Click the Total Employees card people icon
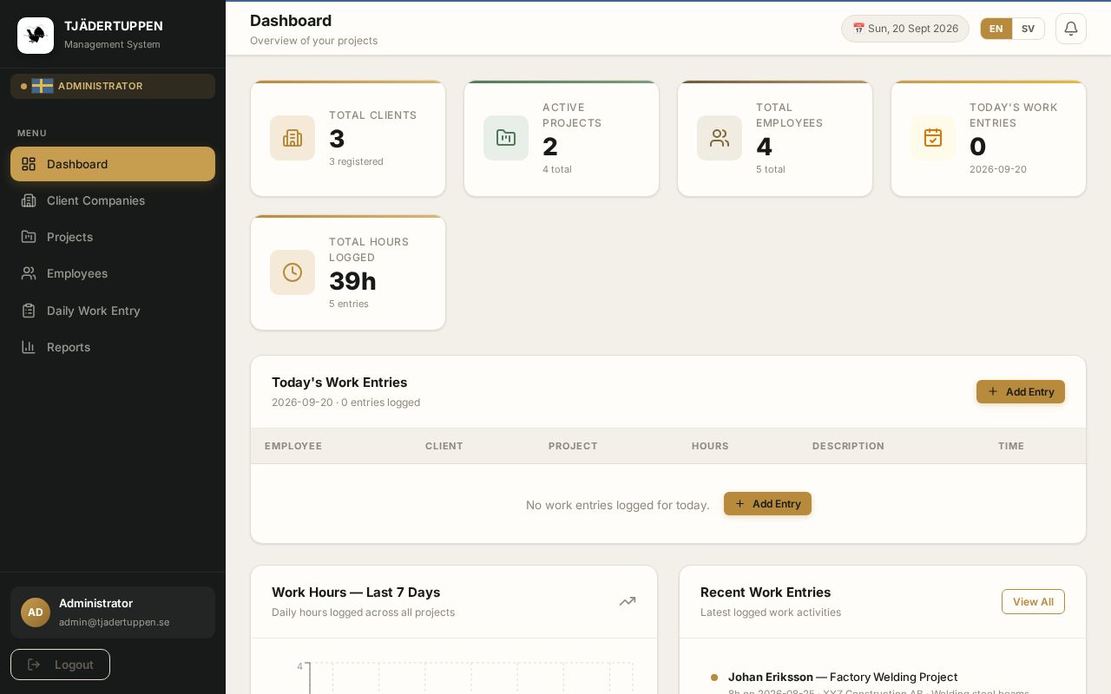 click(x=720, y=138)
